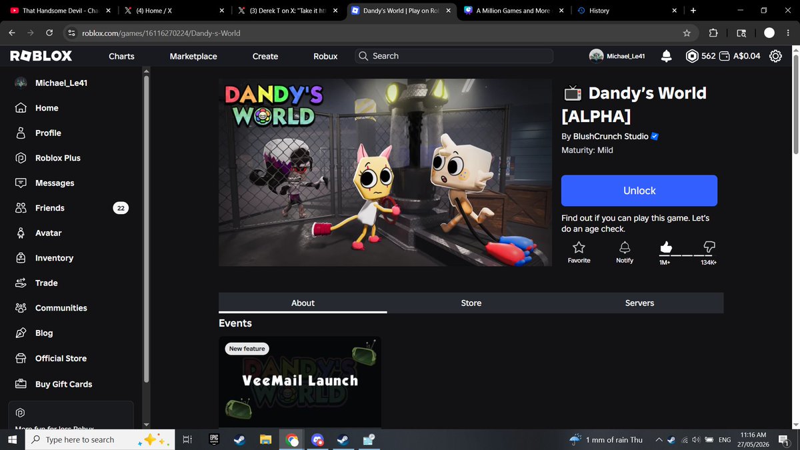Close the History tab
This screenshot has width=800, height=450.
click(x=675, y=11)
